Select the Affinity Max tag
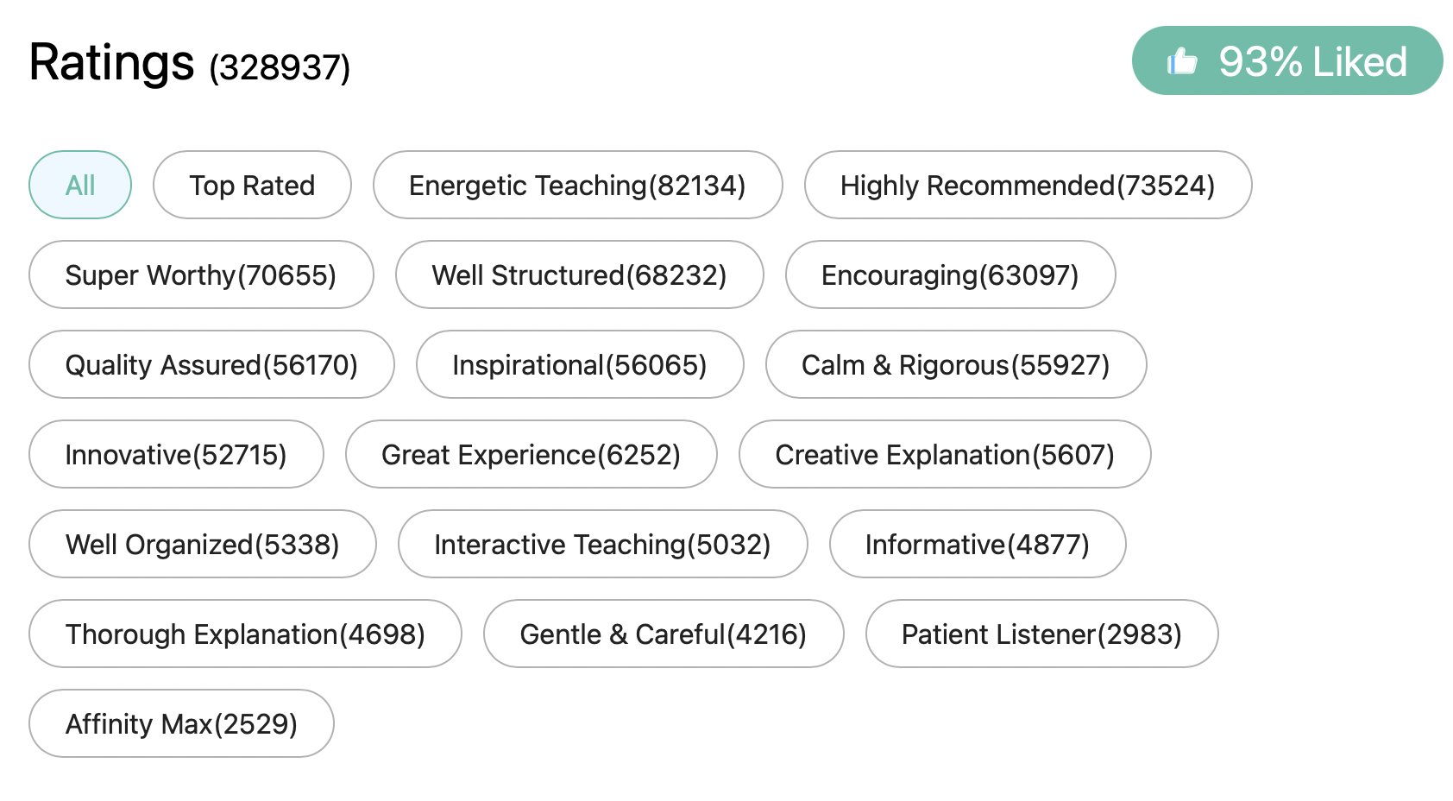The width and height of the screenshot is (1453, 801). 180,723
